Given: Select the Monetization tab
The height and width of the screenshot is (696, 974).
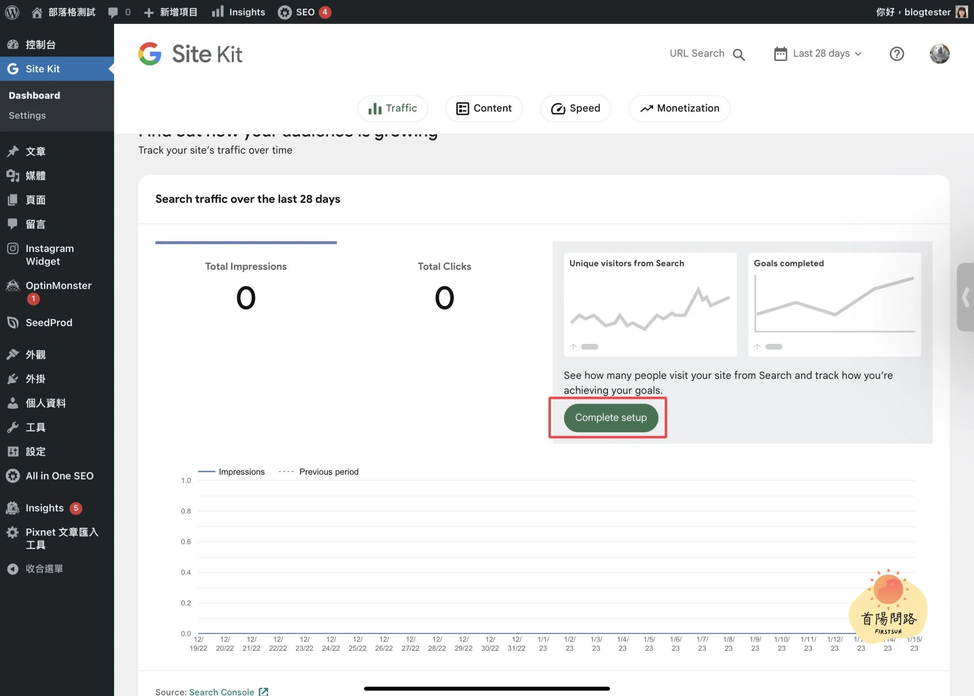Looking at the screenshot, I should click(x=679, y=108).
